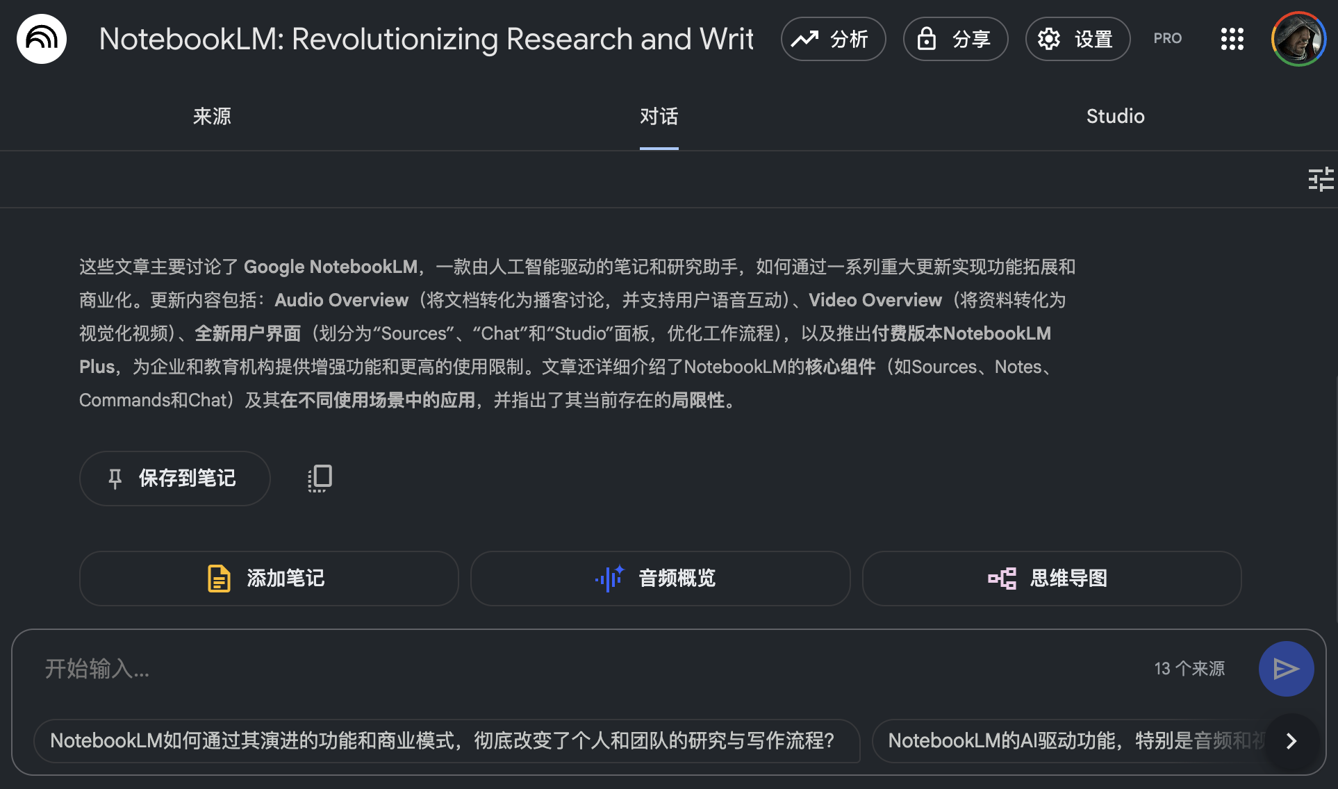Click the 13 个来源 source count
This screenshot has width=1338, height=789.
tap(1189, 669)
